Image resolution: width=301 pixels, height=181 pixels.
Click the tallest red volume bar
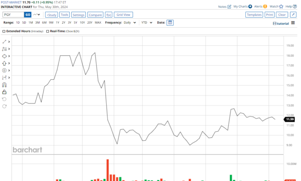(108, 170)
